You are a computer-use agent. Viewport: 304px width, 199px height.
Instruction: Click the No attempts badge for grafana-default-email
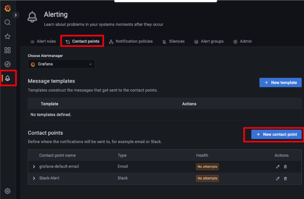(x=207, y=167)
